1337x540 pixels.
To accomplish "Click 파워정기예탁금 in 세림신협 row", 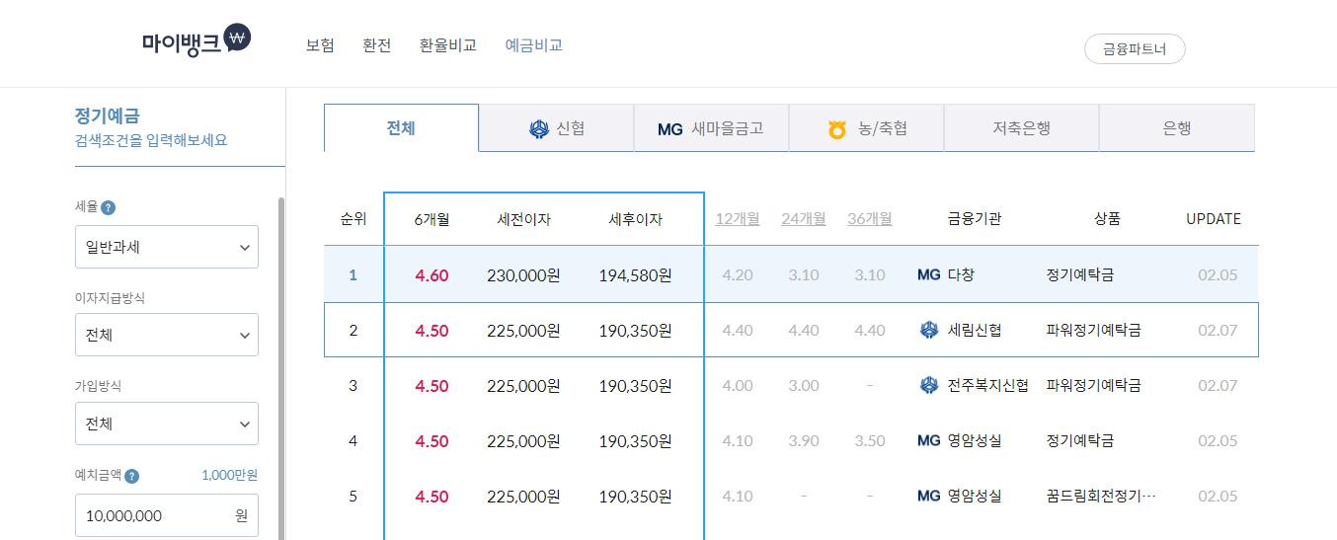I will point(1094,330).
